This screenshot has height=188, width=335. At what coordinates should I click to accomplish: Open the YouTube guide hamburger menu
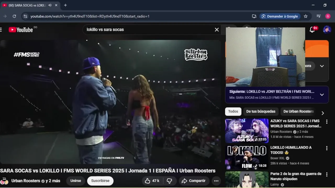(1, 30)
